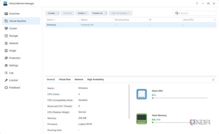
Task: Select the Virtual Machine sidebar item
Action: [x=21, y=21]
